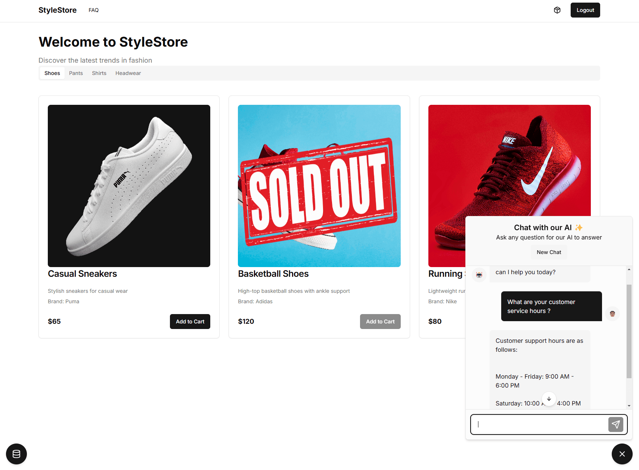
Task: Start a New Chat conversation
Action: coord(549,252)
